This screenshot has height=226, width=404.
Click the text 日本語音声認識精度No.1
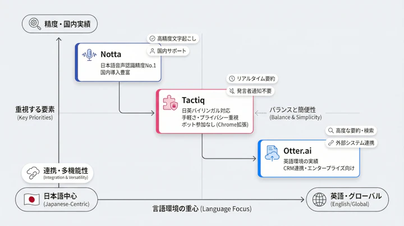pyautogui.click(x=128, y=65)
